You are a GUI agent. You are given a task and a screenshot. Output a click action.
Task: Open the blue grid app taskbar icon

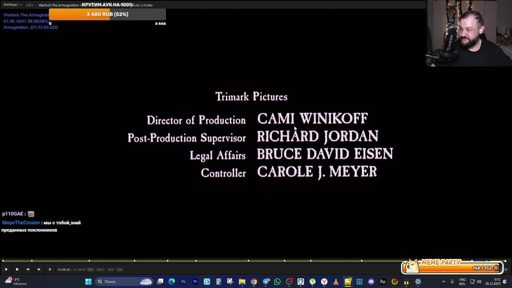(359, 282)
